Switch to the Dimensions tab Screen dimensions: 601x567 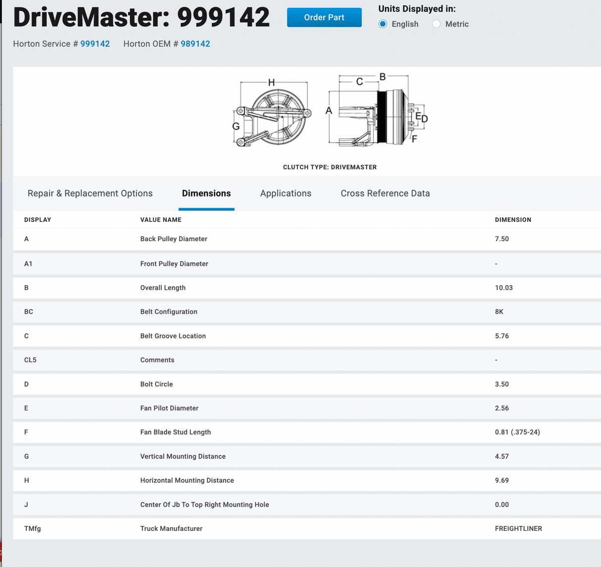[206, 194]
